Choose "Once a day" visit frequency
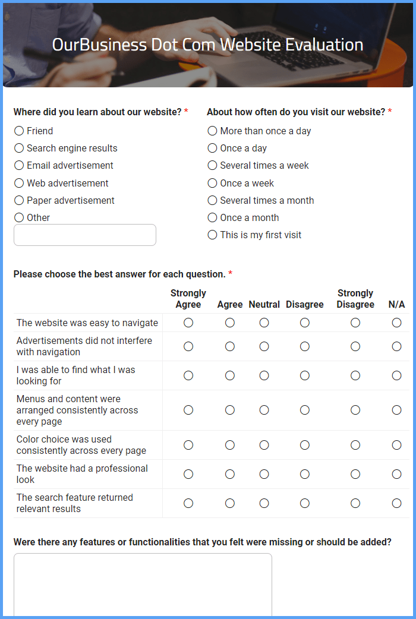 tap(212, 149)
